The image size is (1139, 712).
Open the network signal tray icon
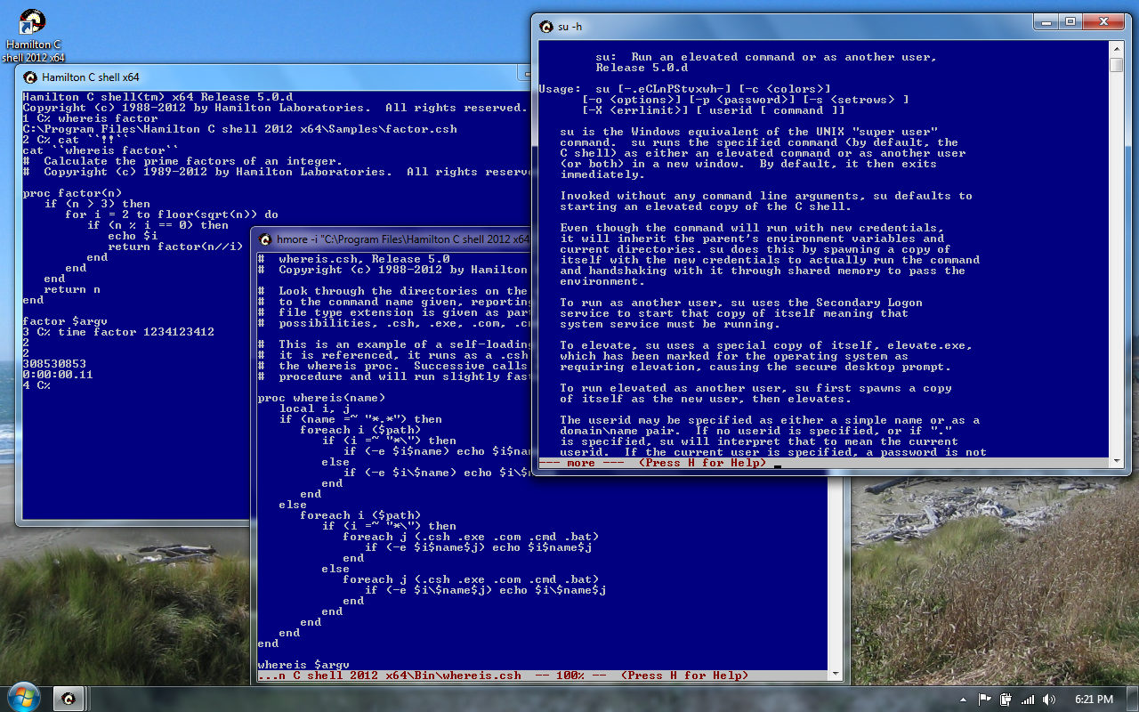pos(1028,700)
